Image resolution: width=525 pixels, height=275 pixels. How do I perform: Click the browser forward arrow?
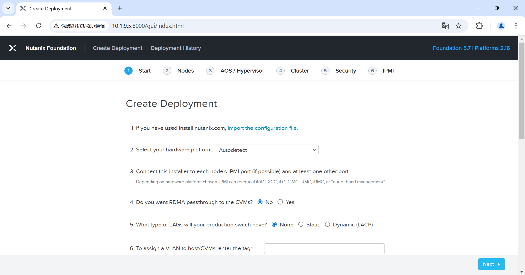24,26
